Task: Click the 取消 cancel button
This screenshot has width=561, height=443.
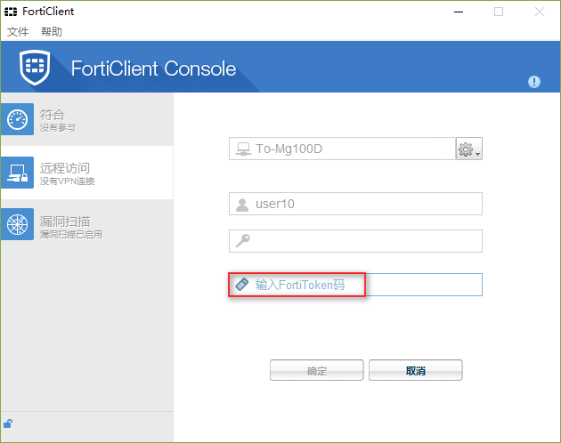Action: click(416, 370)
